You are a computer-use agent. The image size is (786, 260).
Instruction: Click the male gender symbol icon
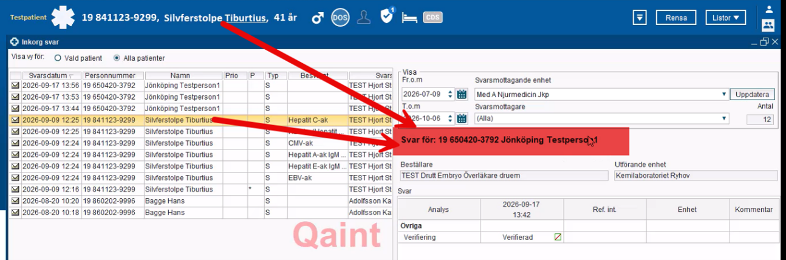[318, 18]
